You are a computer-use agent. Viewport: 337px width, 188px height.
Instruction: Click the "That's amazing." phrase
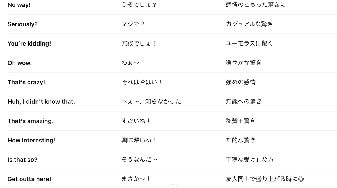pos(30,121)
